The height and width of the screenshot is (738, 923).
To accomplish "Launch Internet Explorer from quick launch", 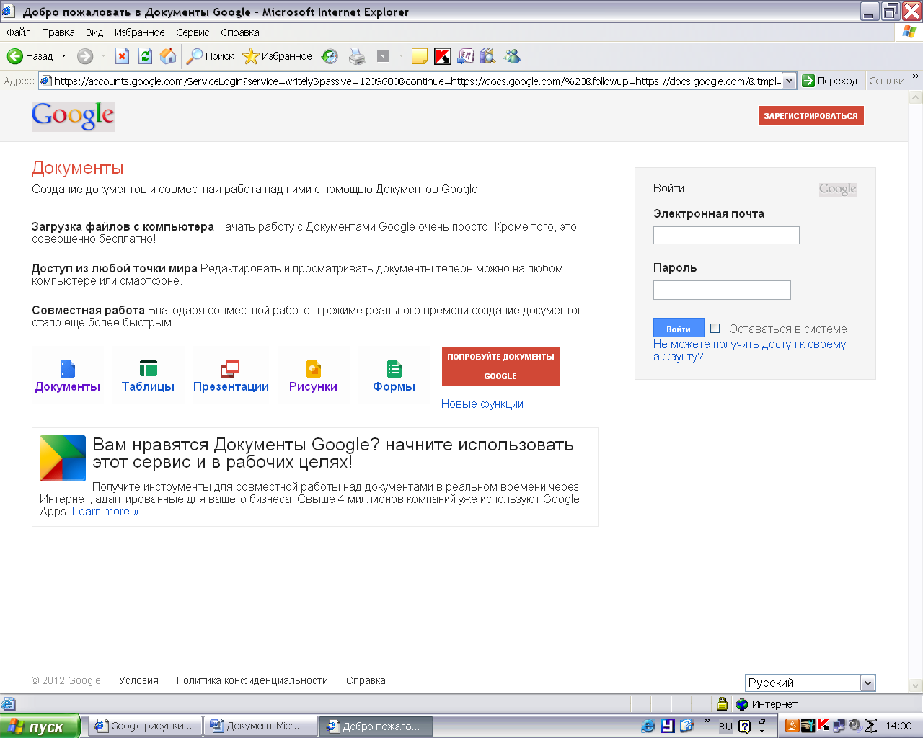I will coord(648,726).
